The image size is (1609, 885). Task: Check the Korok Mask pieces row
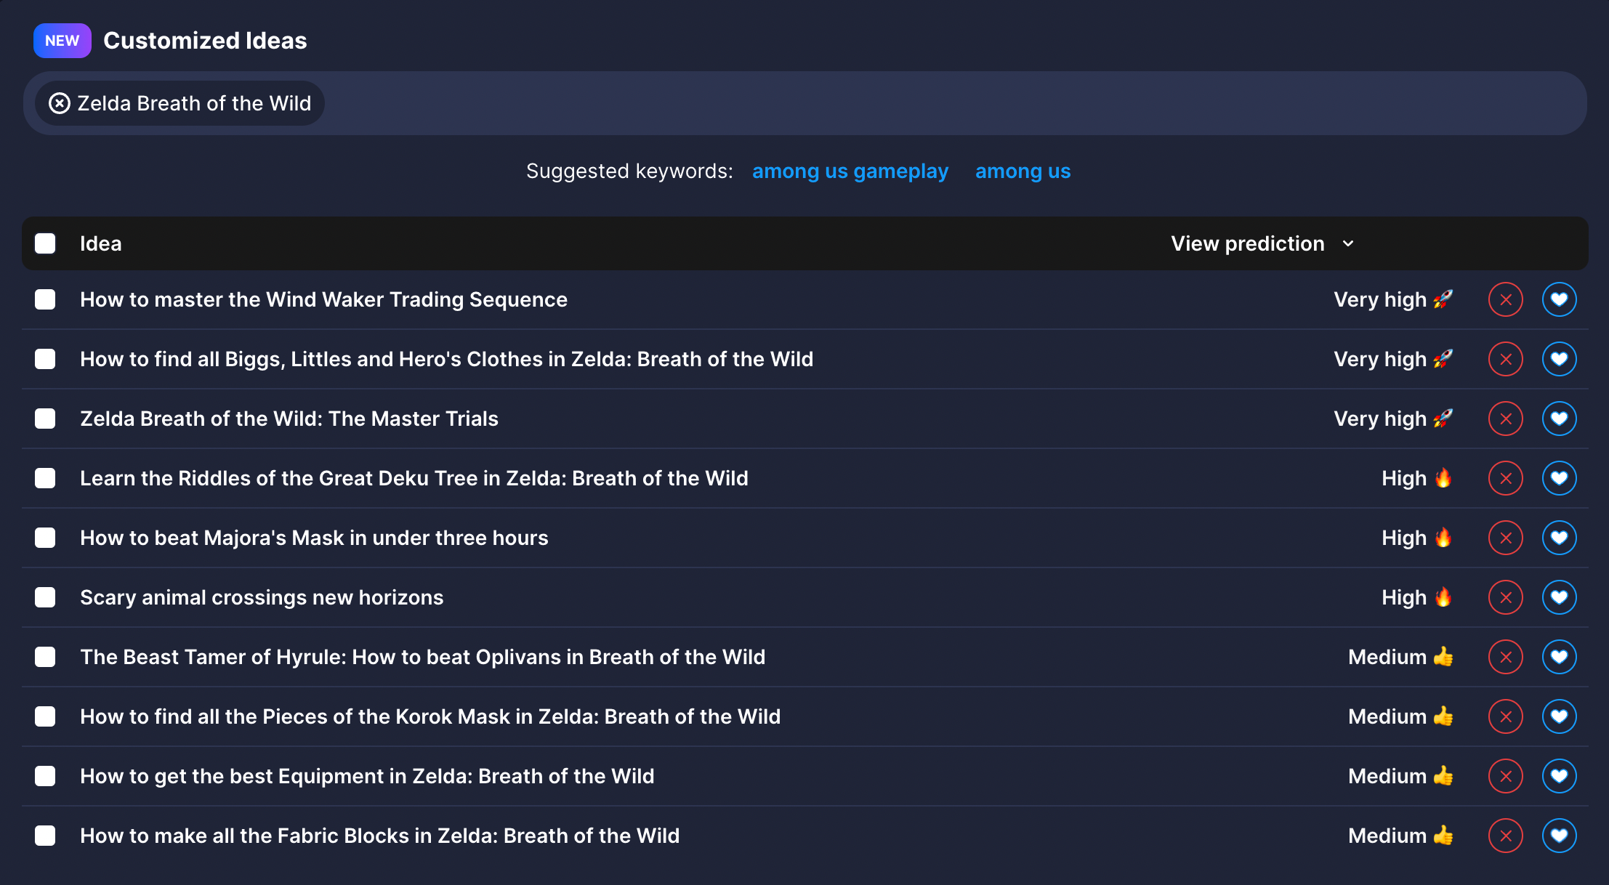(x=45, y=716)
